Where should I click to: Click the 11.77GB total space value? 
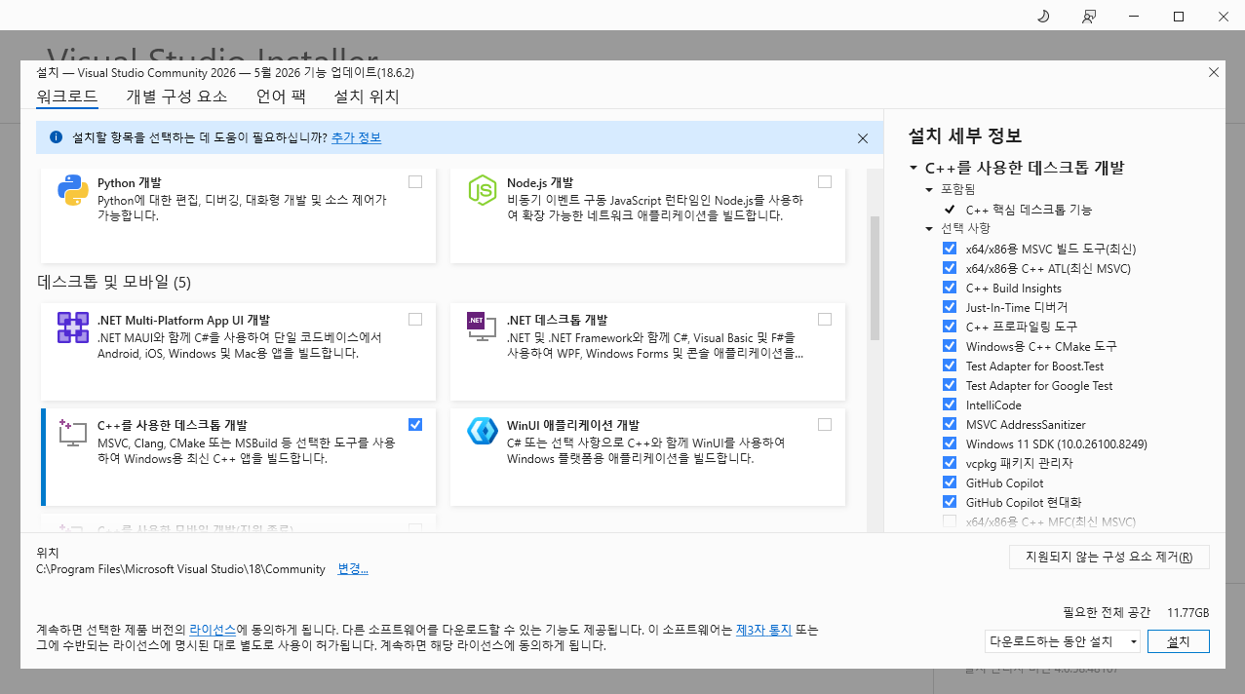pyautogui.click(x=1188, y=613)
